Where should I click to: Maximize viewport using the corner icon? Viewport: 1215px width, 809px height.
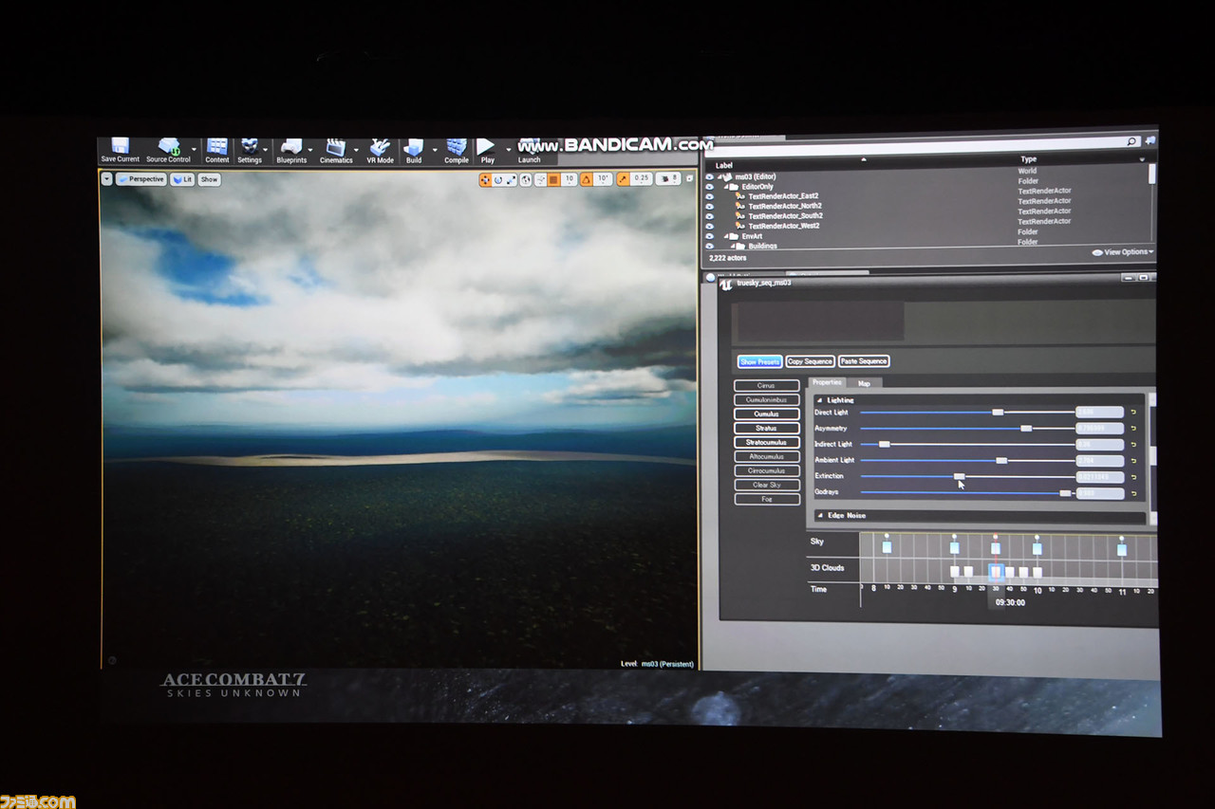point(689,178)
